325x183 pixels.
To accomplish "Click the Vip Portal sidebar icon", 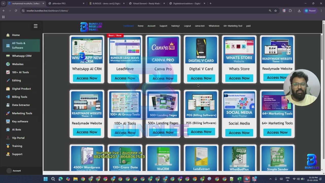I will click(8, 138).
